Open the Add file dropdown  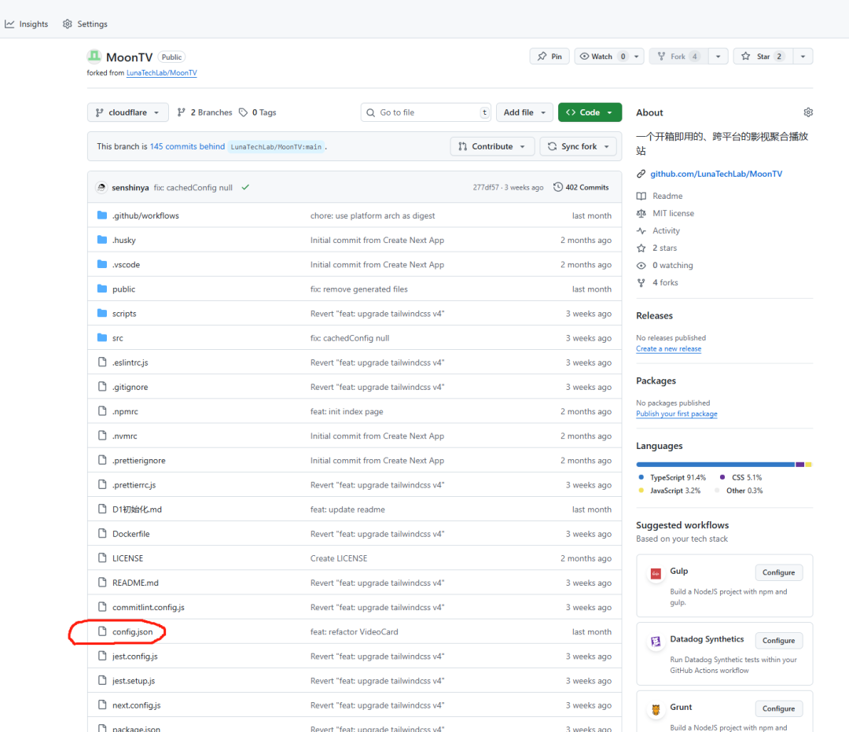[x=524, y=112]
